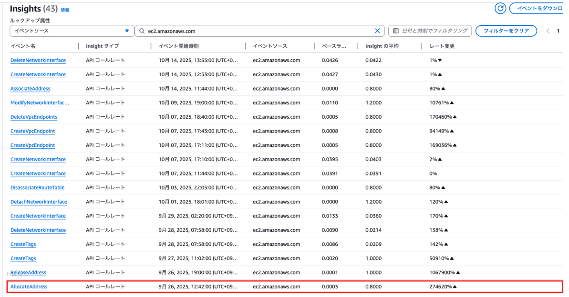Sort by the イベント開始時刻 column header
The width and height of the screenshot is (569, 297).
tap(179, 46)
